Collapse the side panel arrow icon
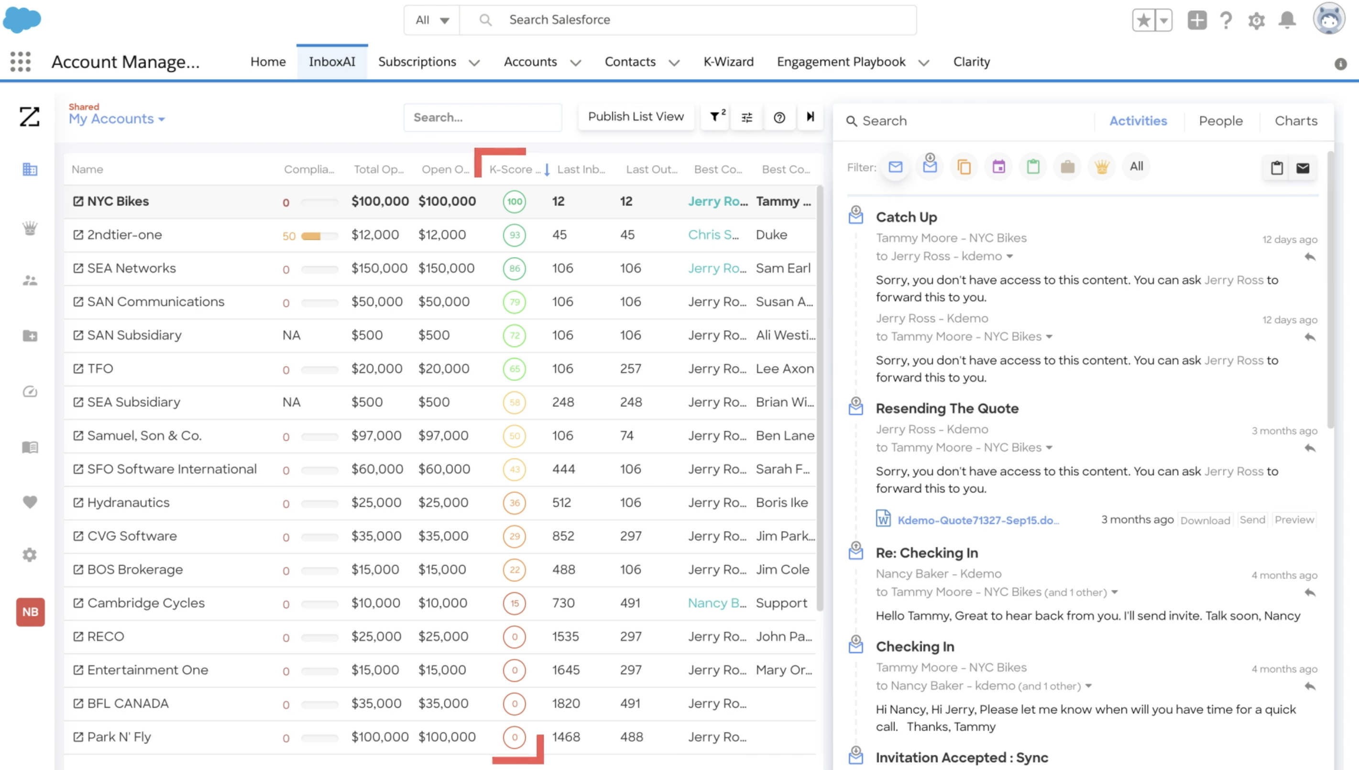 (x=810, y=116)
